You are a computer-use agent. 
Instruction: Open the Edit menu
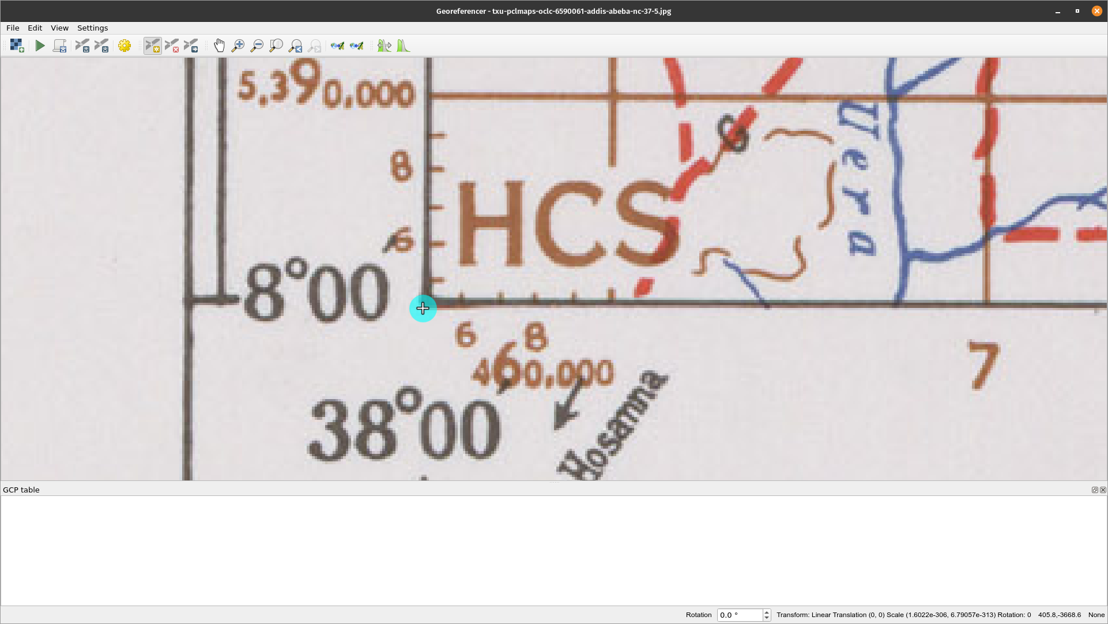tap(35, 28)
